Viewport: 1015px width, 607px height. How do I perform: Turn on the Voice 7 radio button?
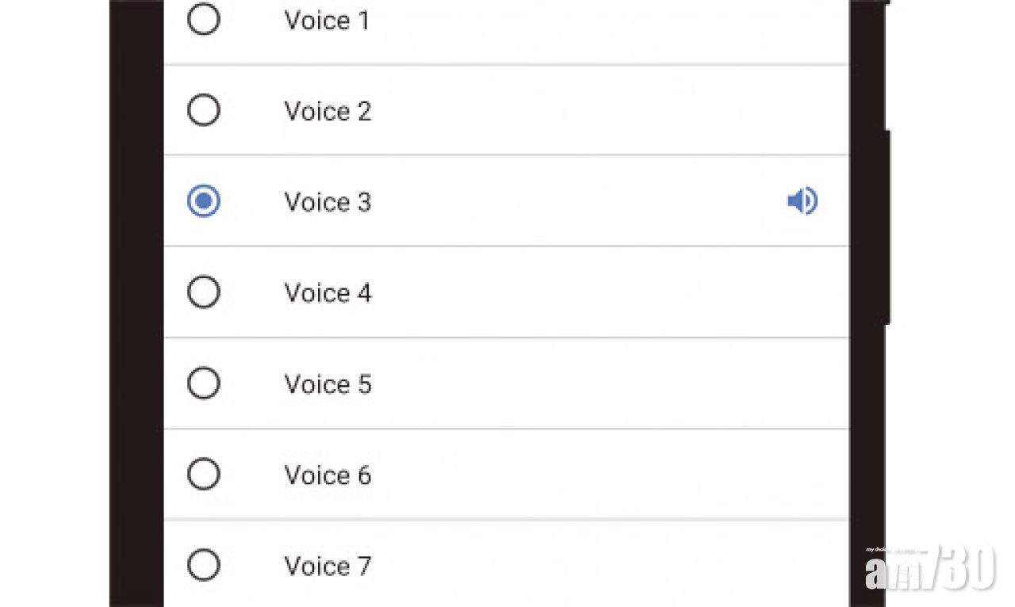(204, 566)
